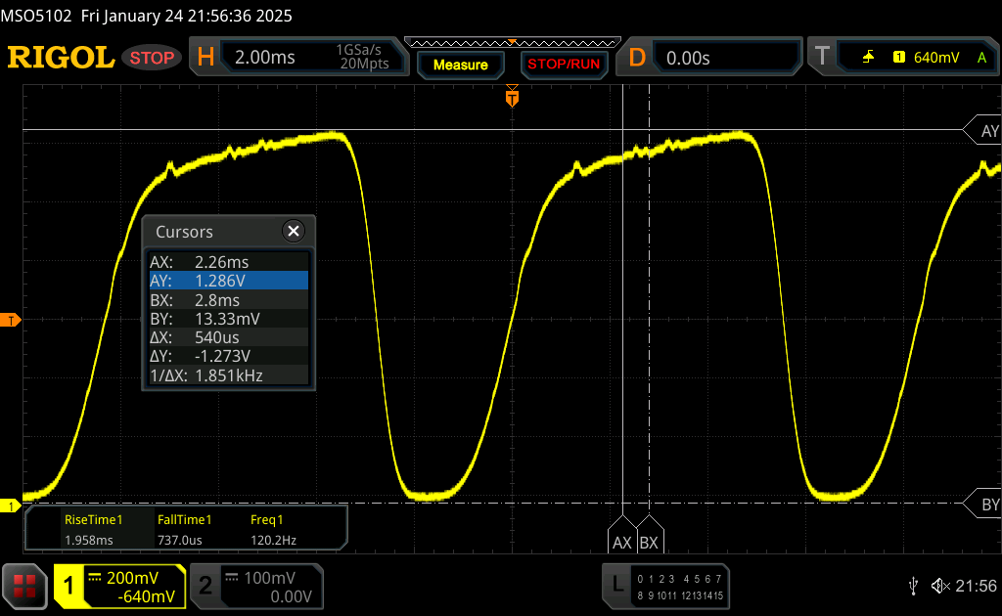Click the BX cursor marker
This screenshot has height=616, width=1002.
[649, 541]
